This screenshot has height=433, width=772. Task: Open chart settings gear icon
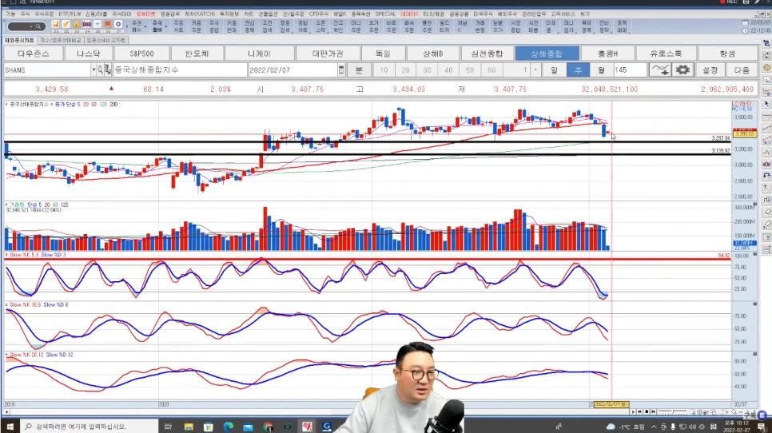tap(682, 70)
